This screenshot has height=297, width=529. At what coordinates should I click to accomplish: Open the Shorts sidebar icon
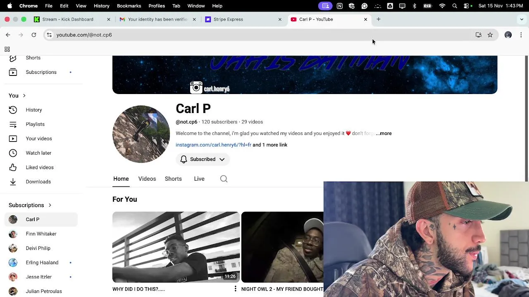13,58
